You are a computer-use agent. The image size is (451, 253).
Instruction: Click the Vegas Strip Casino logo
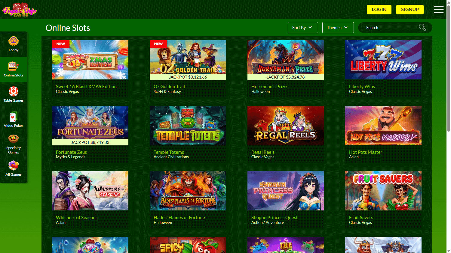[20, 9]
